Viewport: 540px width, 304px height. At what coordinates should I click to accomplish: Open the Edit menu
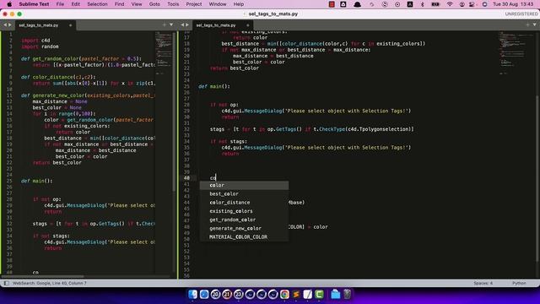pos(75,4)
